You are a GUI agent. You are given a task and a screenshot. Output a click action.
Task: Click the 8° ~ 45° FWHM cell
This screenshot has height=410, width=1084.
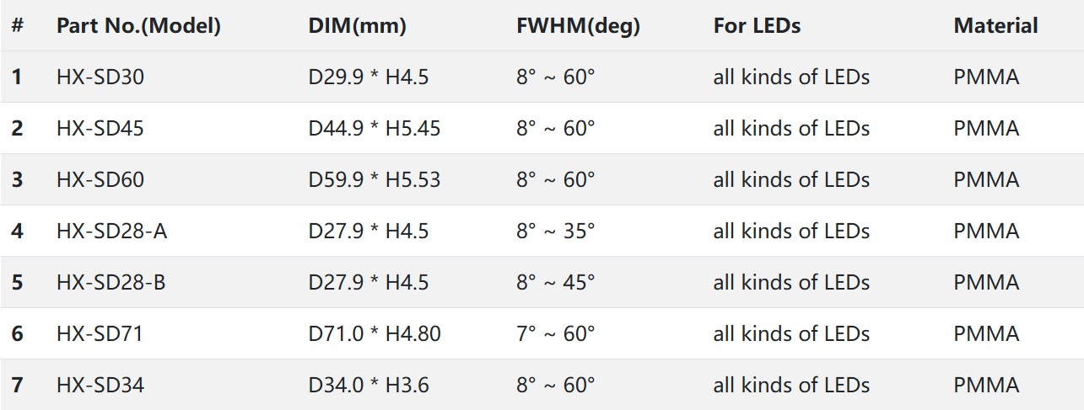pos(556,283)
